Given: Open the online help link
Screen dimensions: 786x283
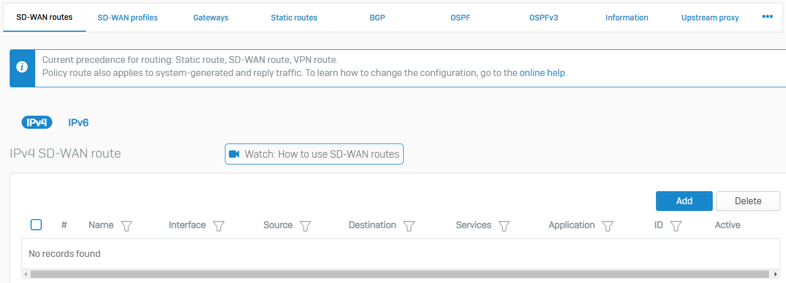Looking at the screenshot, I should [543, 73].
